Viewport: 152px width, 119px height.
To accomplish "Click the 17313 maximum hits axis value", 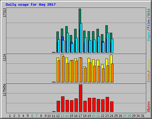I will pos(4,12).
